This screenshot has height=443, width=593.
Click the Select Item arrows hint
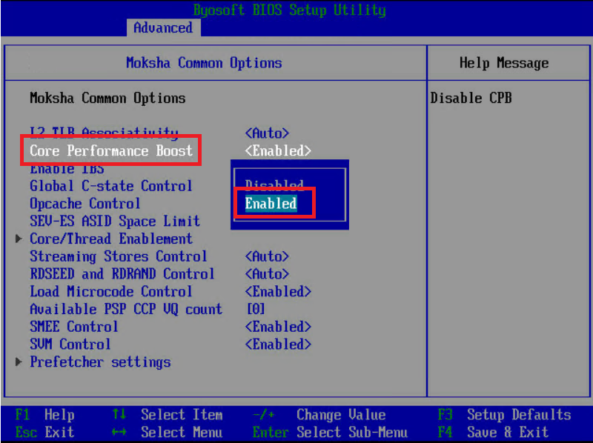click(167, 415)
